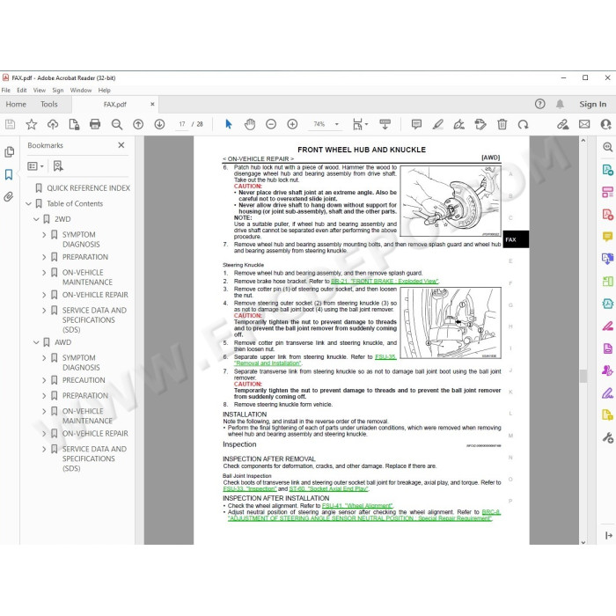Rotate the page view icon

pos(524,125)
